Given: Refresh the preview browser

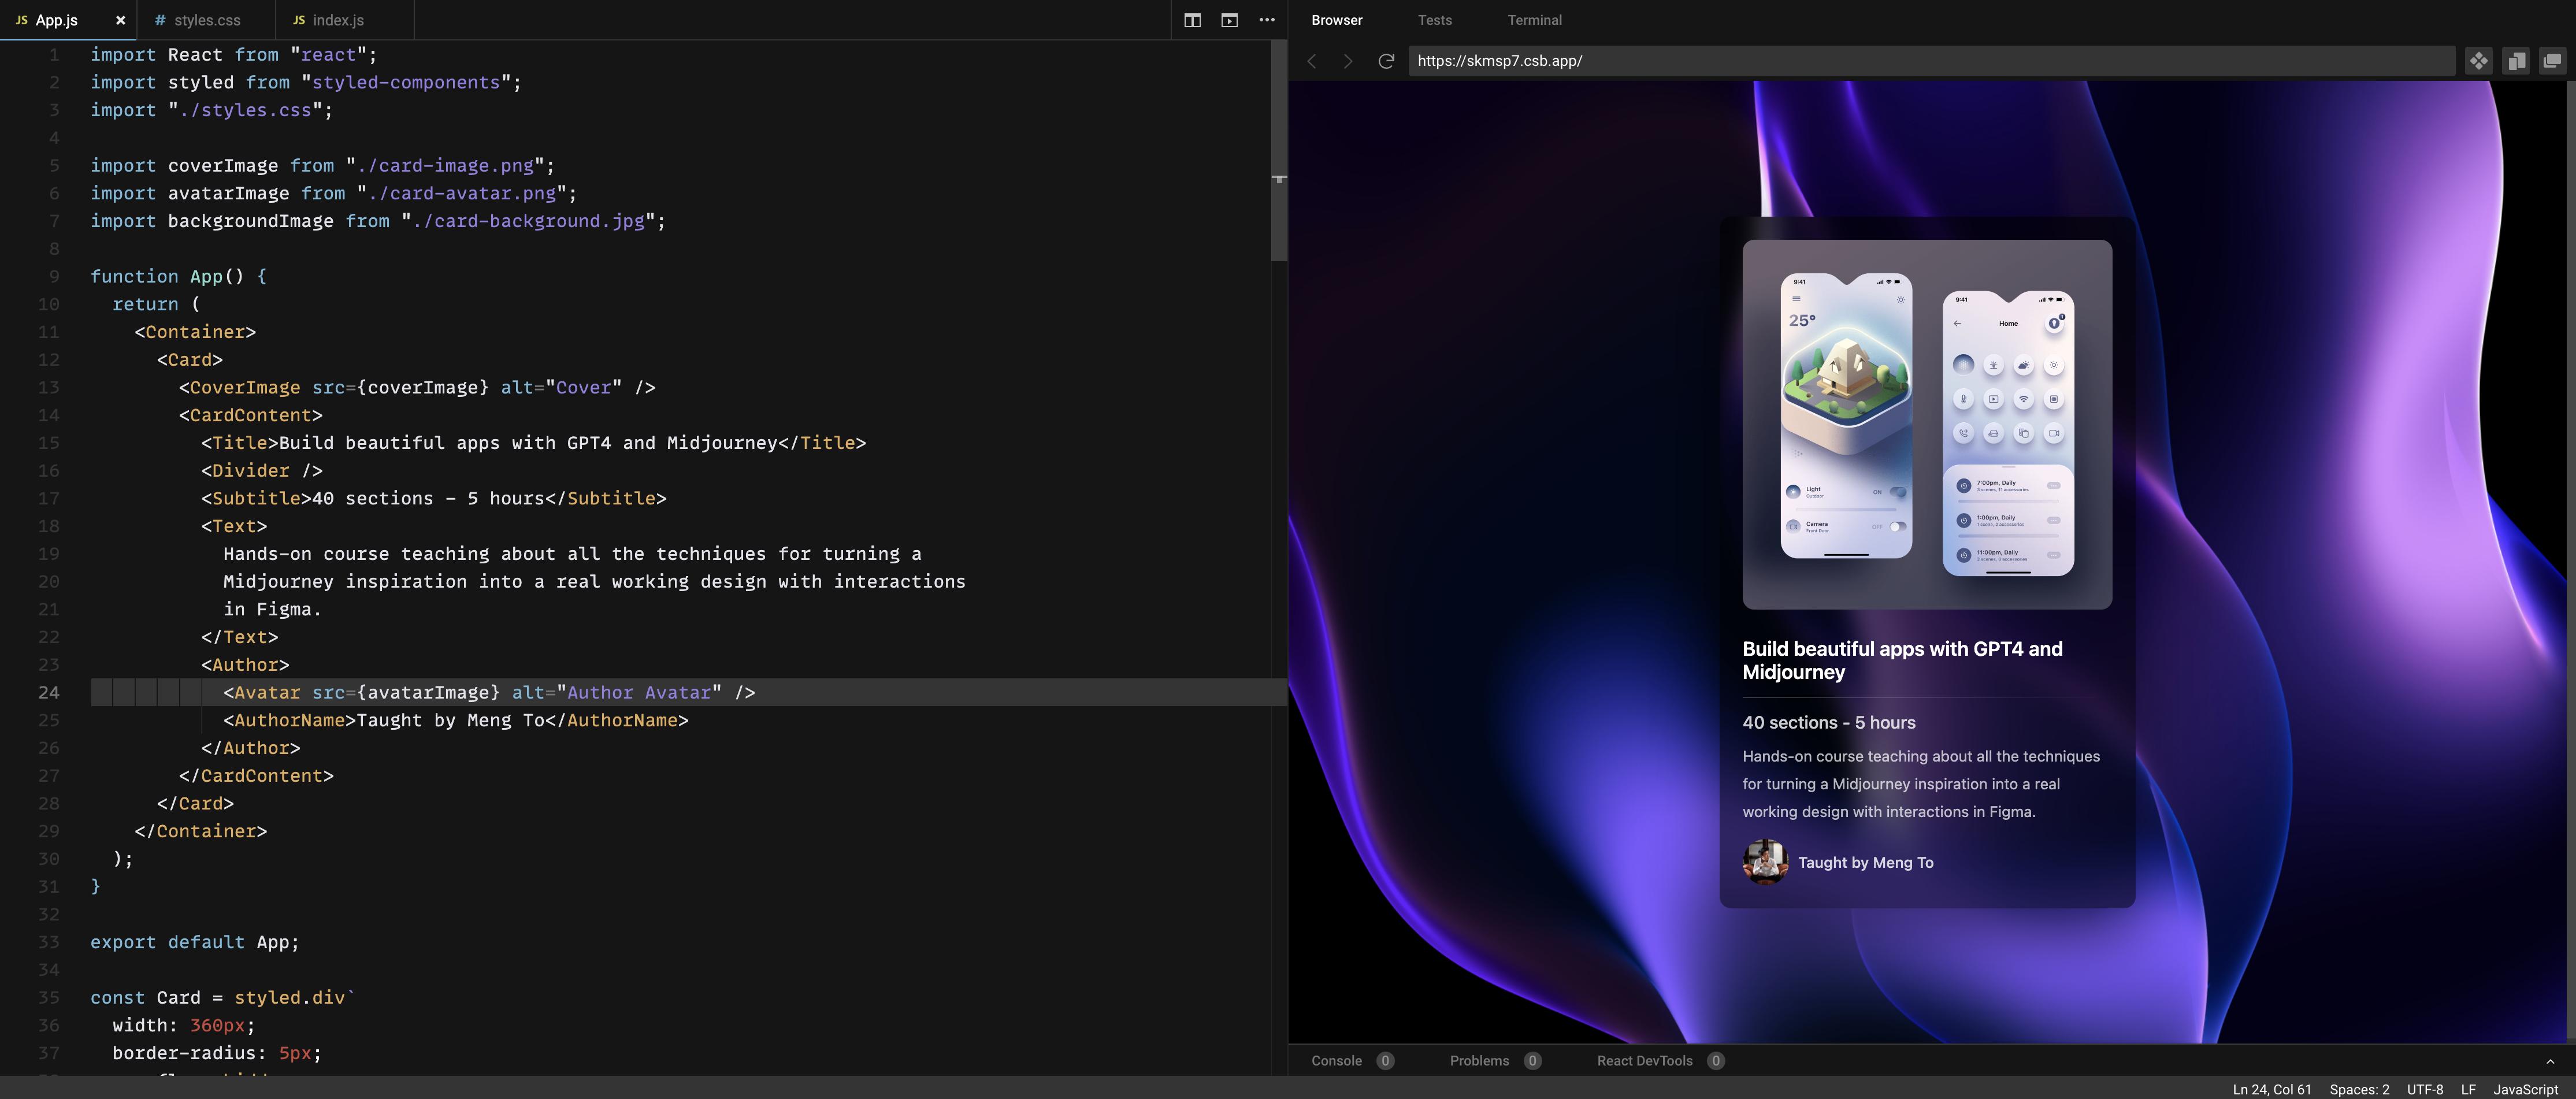Looking at the screenshot, I should [1386, 61].
